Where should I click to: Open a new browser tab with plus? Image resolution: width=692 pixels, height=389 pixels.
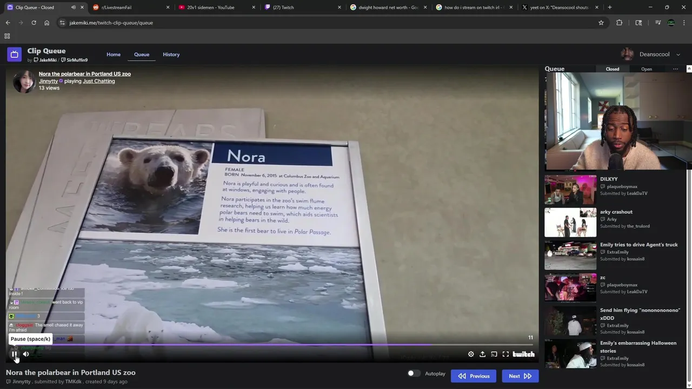pyautogui.click(x=610, y=8)
